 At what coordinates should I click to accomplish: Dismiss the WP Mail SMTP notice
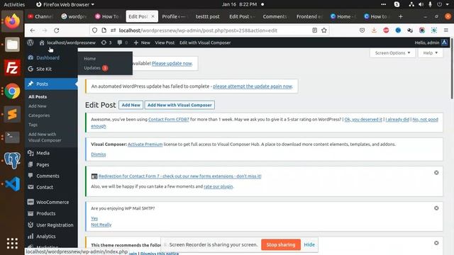point(436,208)
